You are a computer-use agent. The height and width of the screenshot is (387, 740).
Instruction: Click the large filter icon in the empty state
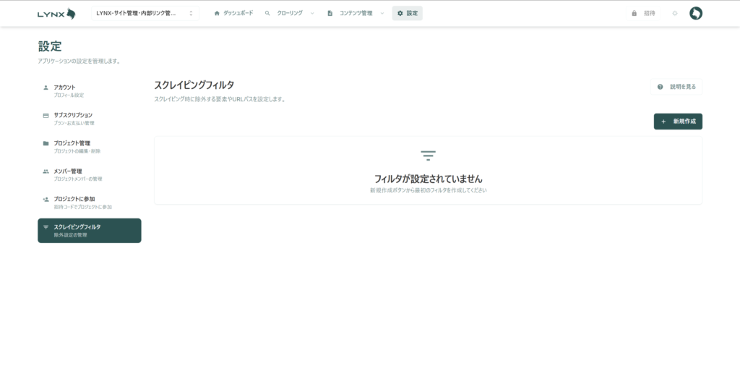pos(428,156)
